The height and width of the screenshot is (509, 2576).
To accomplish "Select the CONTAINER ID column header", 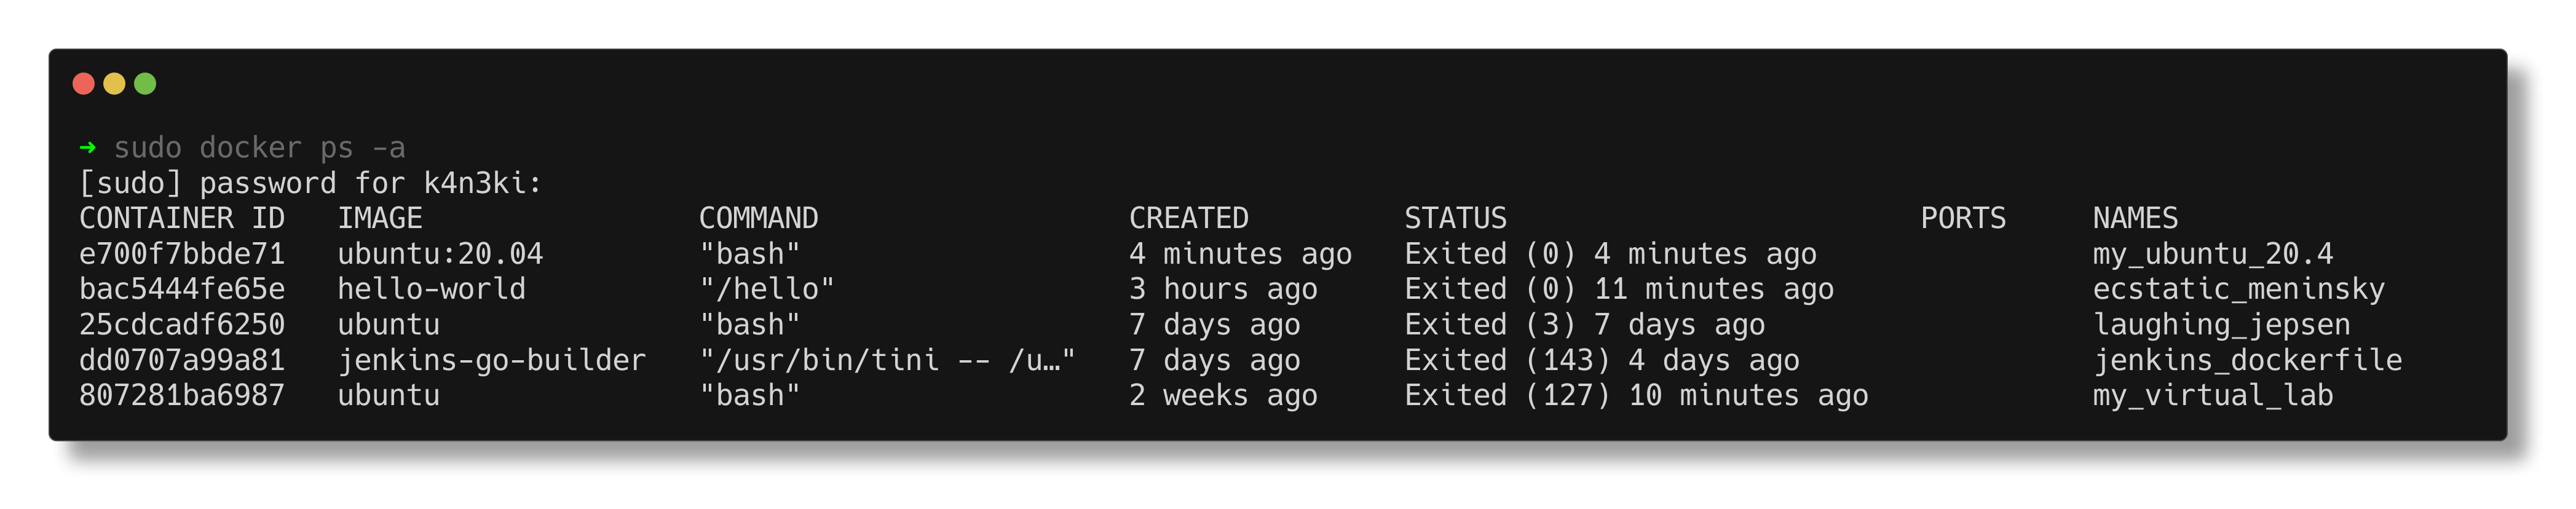I will (x=182, y=218).
